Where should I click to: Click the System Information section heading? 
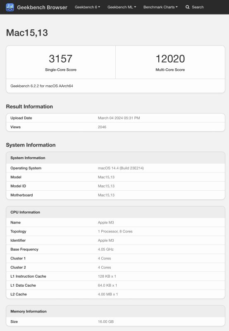click(x=31, y=145)
